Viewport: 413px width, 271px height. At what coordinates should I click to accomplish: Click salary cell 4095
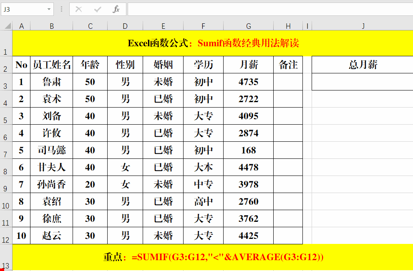click(248, 116)
